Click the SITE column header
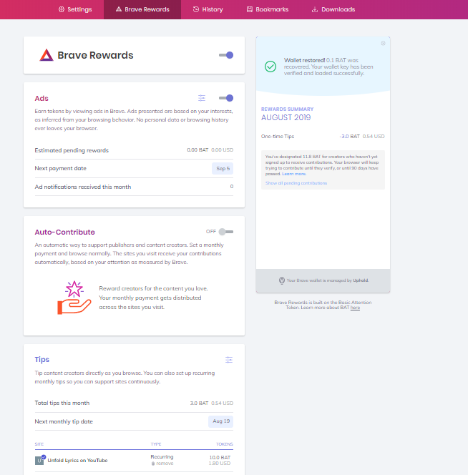468x475 pixels. coord(39,444)
